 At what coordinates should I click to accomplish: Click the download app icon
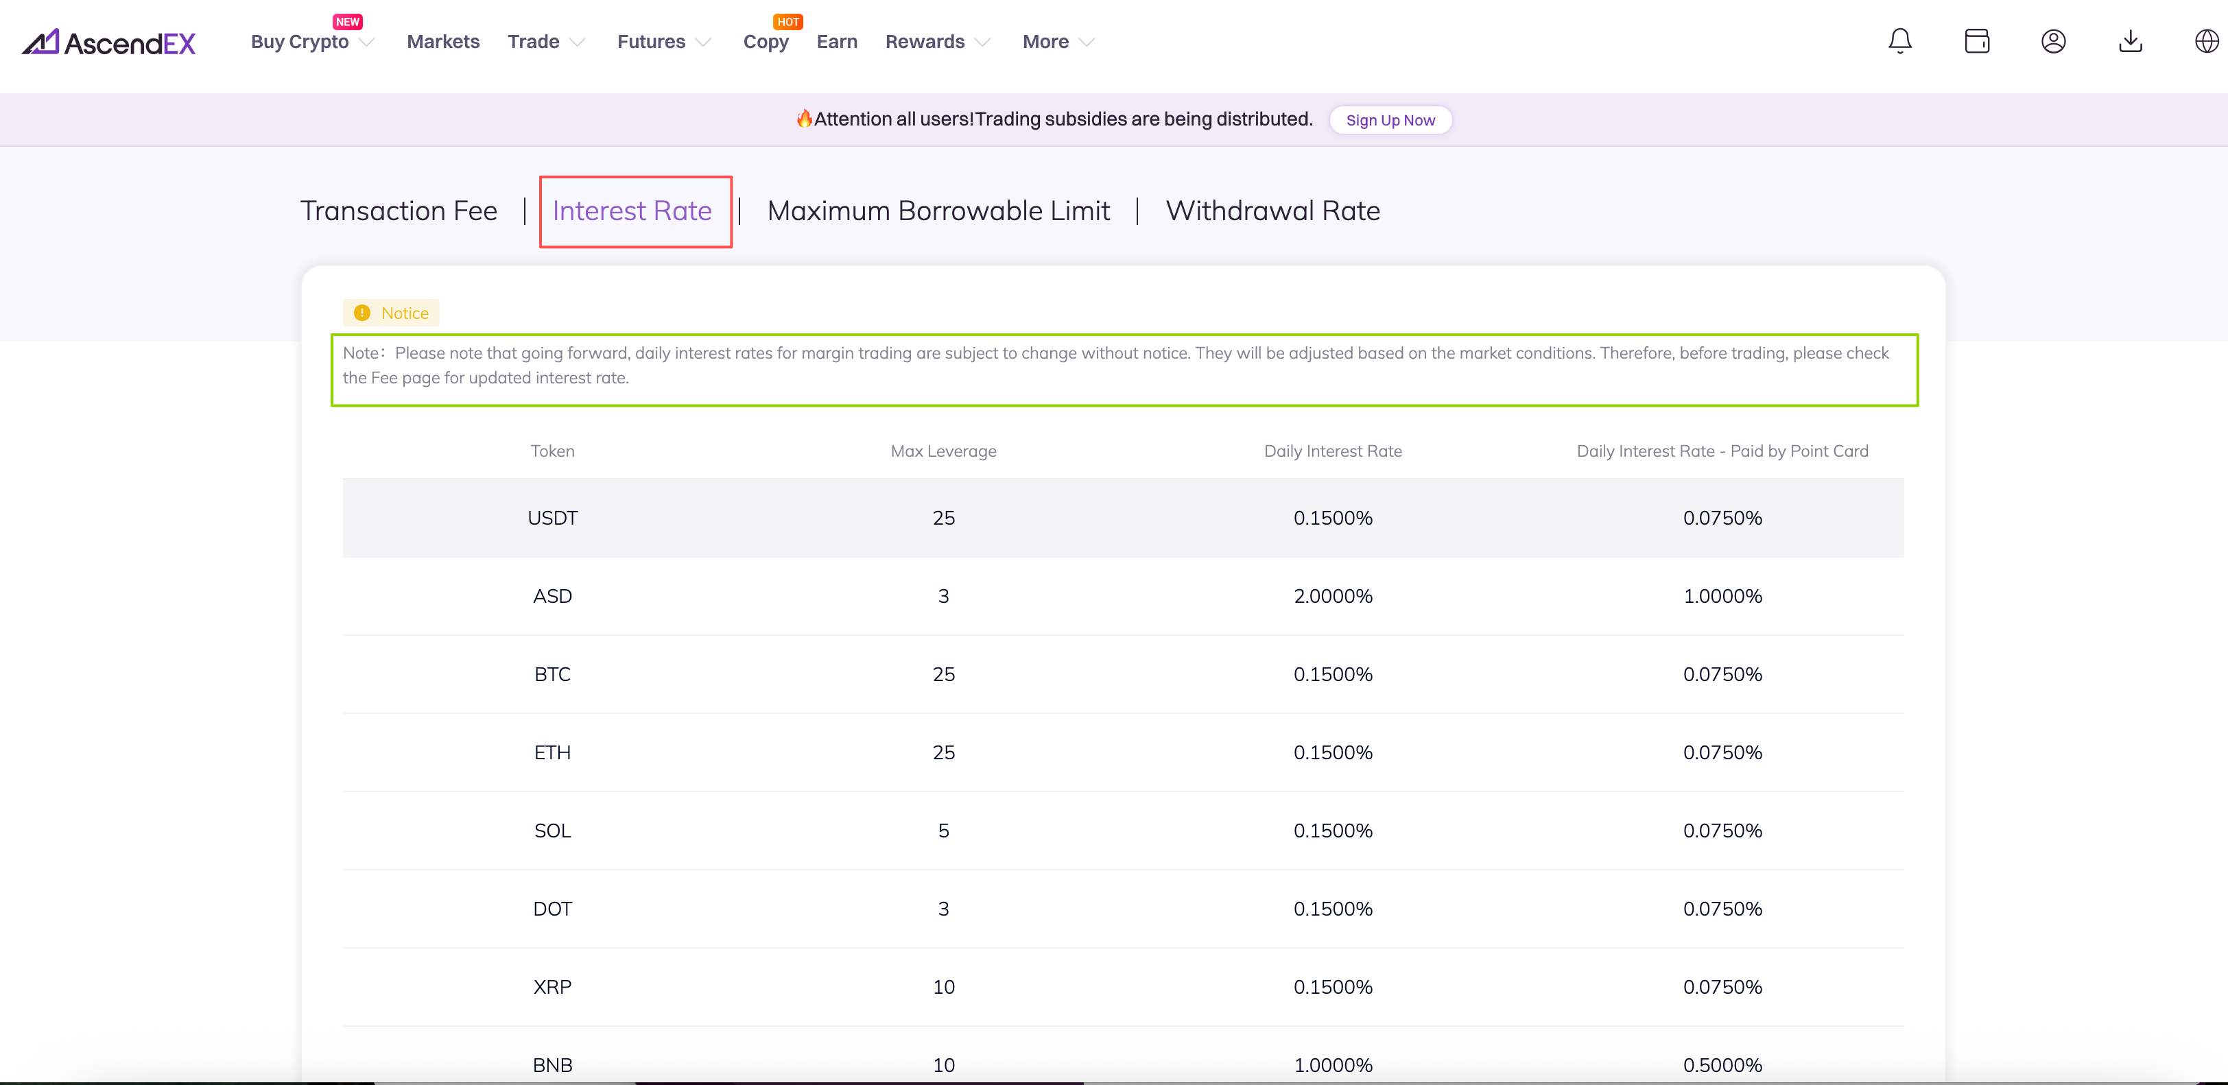tap(2131, 40)
